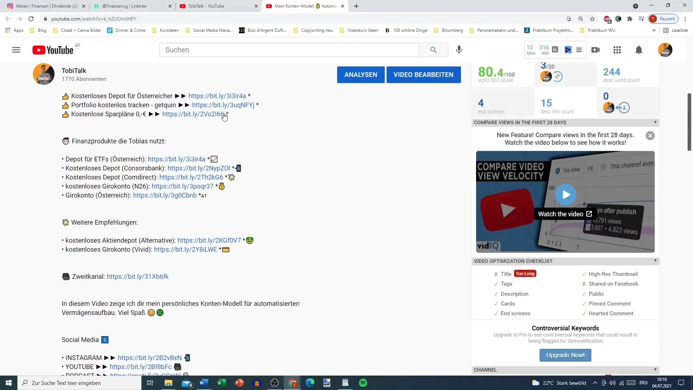Click the Shared on Facebook checklist item
693x390 pixels.
[x=610, y=284]
